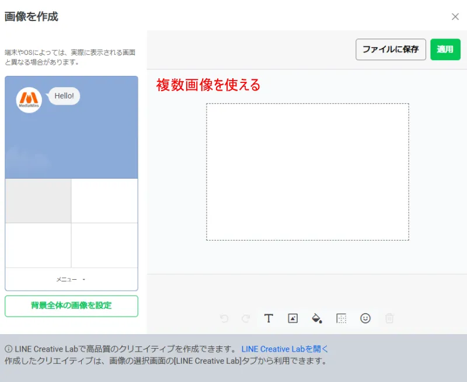Toggle the メニュー bar in preview
The width and height of the screenshot is (467, 382).
[71, 279]
